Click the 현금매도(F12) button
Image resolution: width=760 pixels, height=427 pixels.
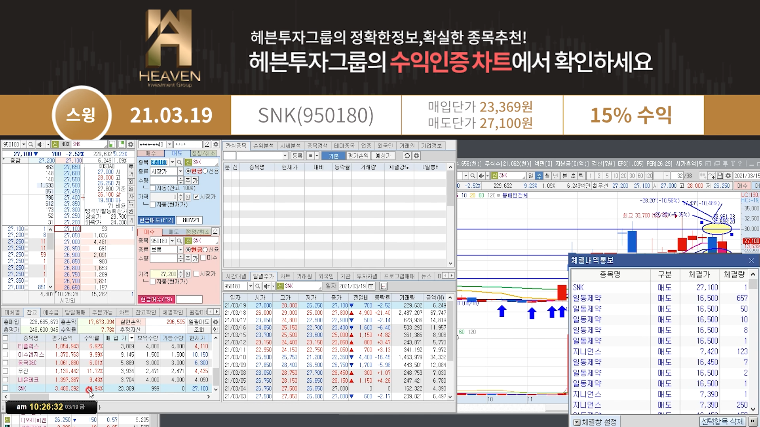(x=156, y=220)
